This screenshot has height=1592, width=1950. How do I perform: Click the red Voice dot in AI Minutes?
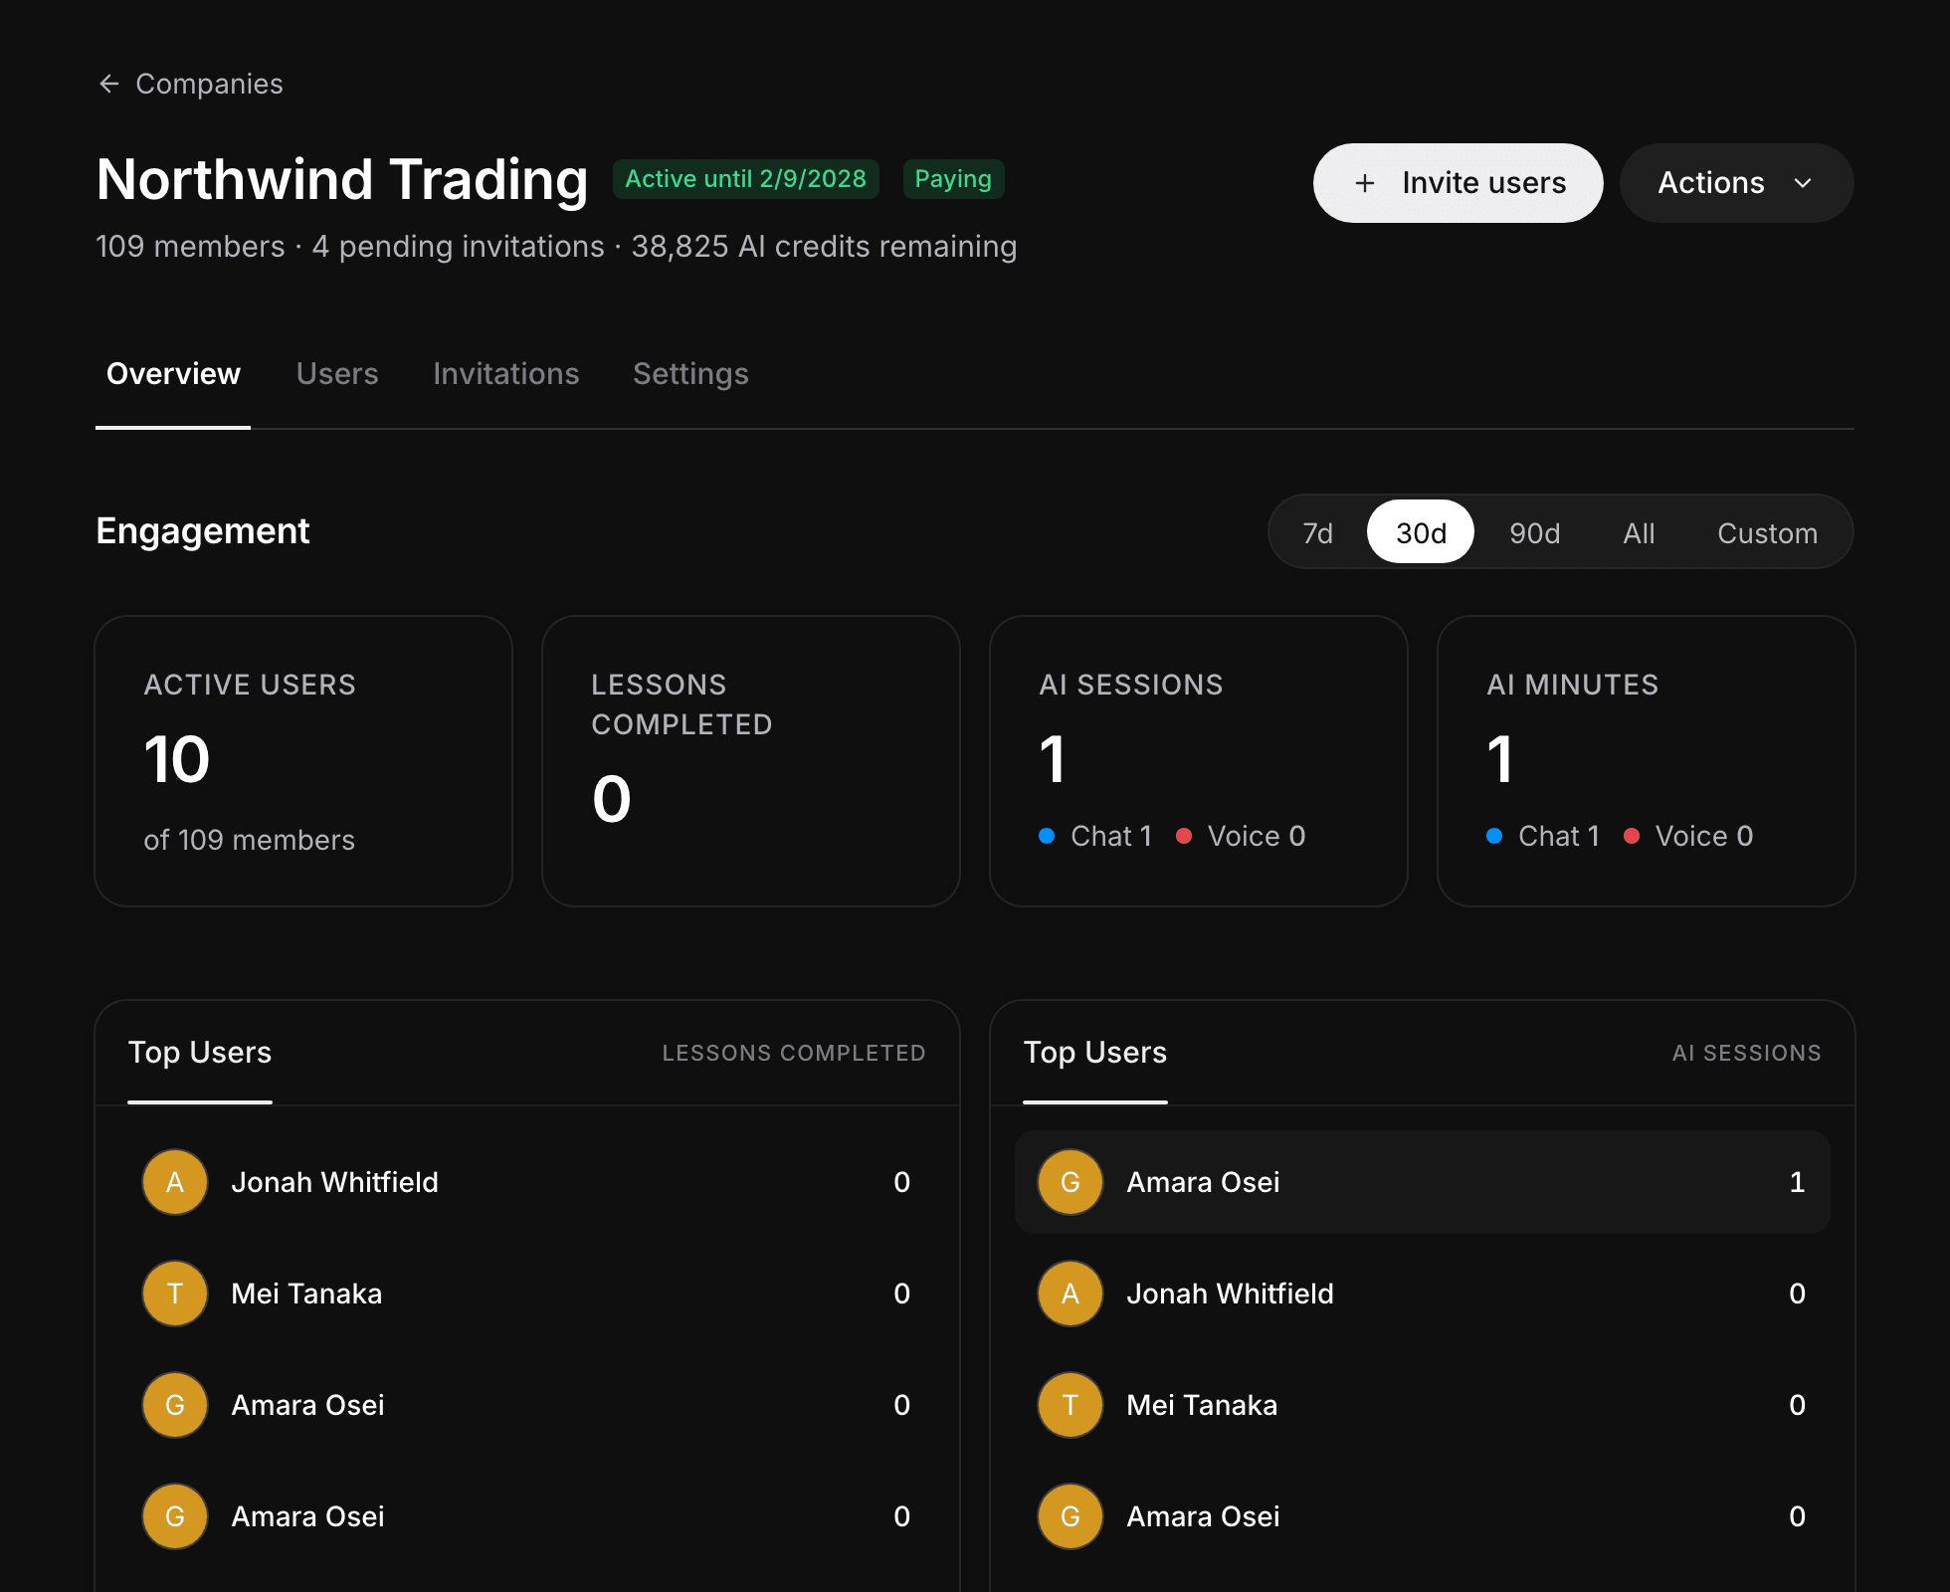tap(1632, 836)
